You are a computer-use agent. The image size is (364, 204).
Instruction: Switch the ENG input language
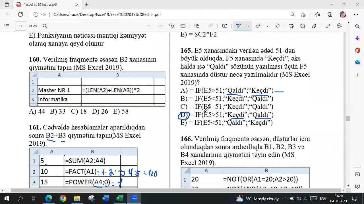pos(323,199)
